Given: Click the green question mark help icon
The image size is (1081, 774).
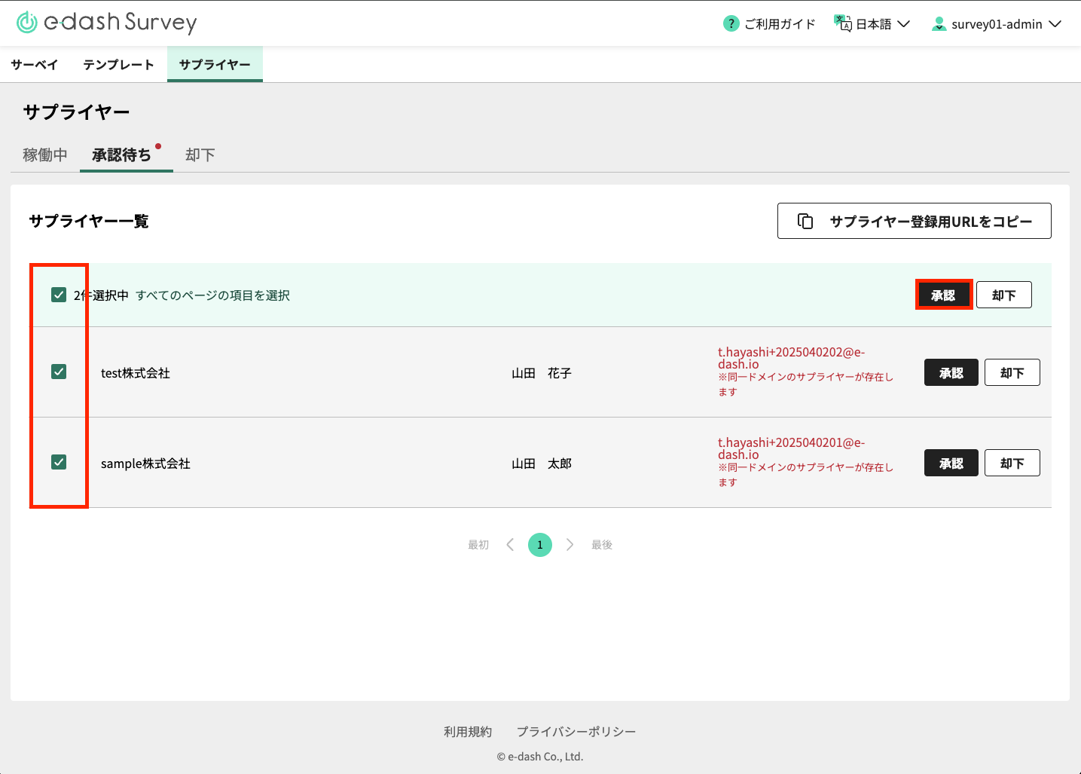Looking at the screenshot, I should coord(730,24).
